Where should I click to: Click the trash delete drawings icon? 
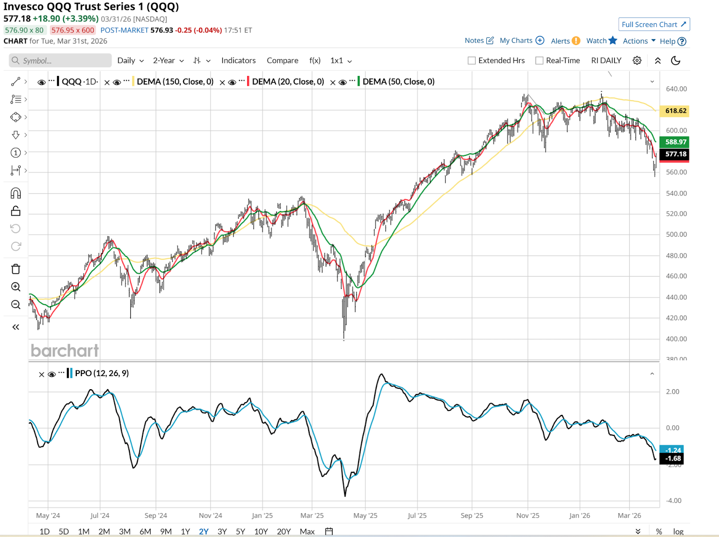(16, 269)
